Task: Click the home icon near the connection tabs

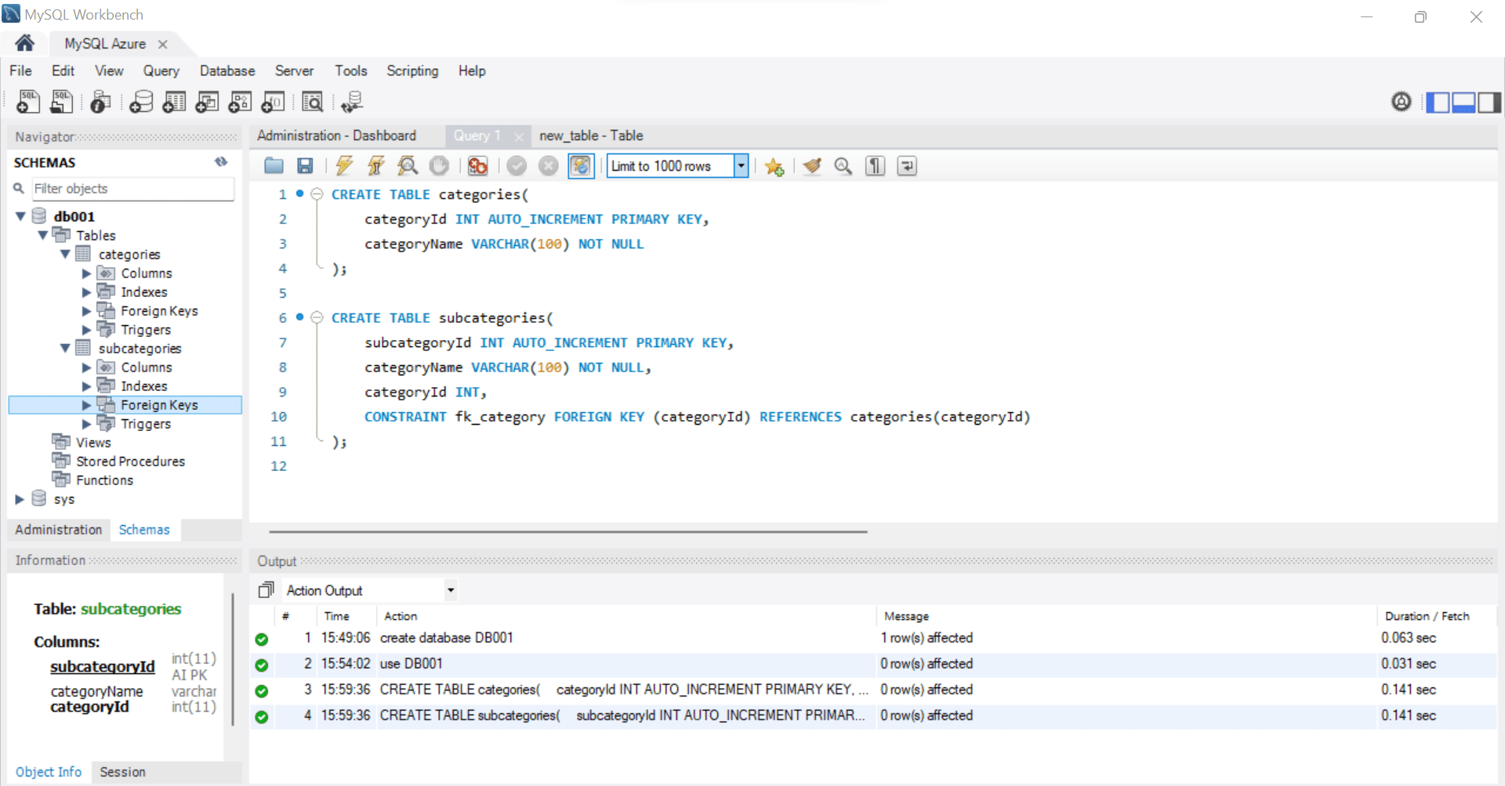Action: coord(24,43)
